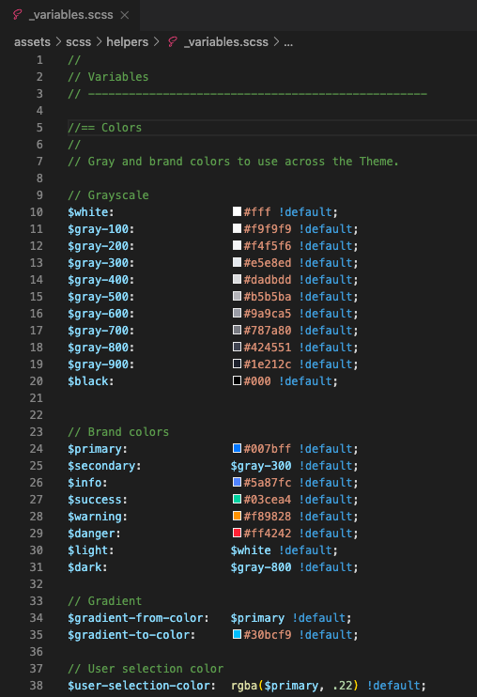This screenshot has width=477, height=697.
Task: Open color picker for #5a87fc info swatch
Action: [x=238, y=481]
